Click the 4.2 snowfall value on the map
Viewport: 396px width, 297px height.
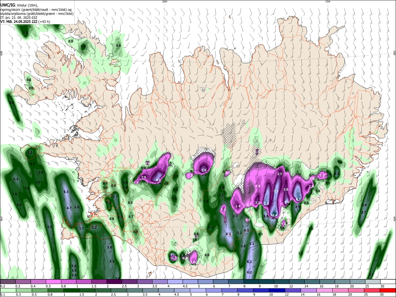(x=158, y=180)
